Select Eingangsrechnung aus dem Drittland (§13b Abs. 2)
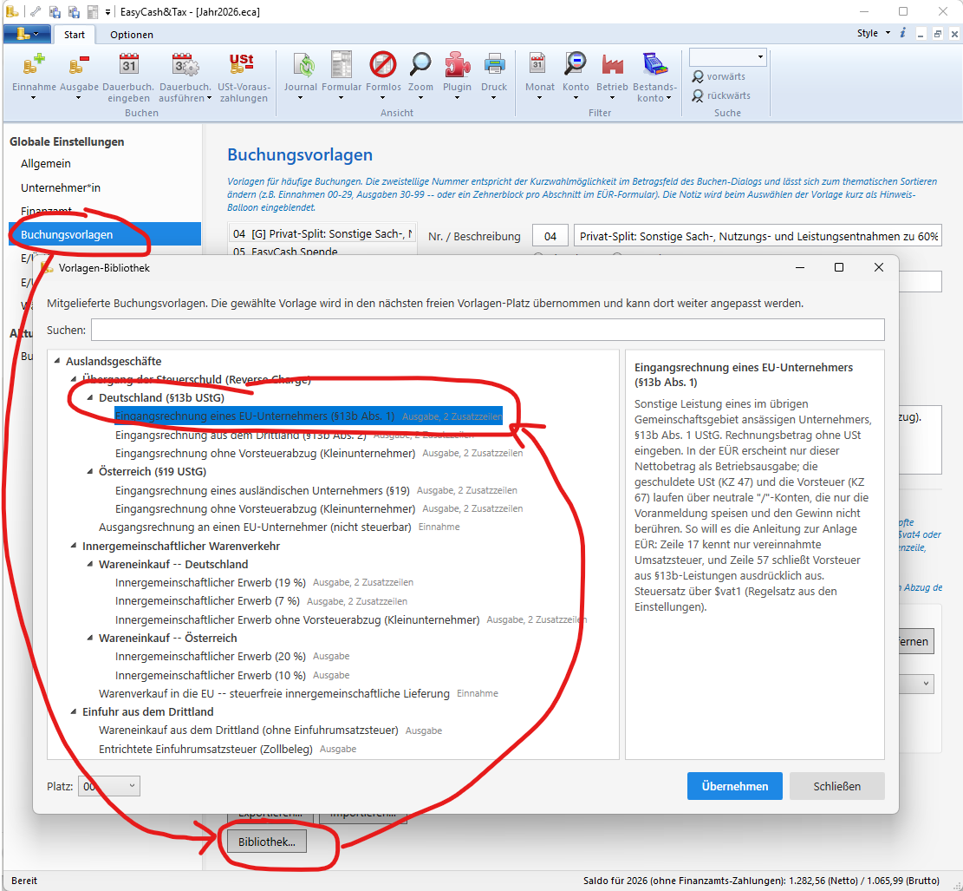Viewport: 963px width, 891px height. click(x=240, y=435)
